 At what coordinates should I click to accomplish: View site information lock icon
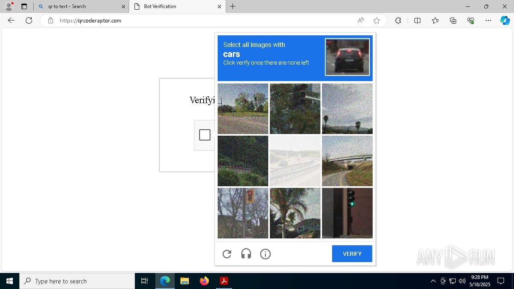click(x=51, y=20)
